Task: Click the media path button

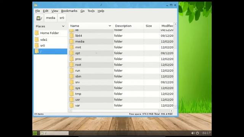Action: [51, 18]
